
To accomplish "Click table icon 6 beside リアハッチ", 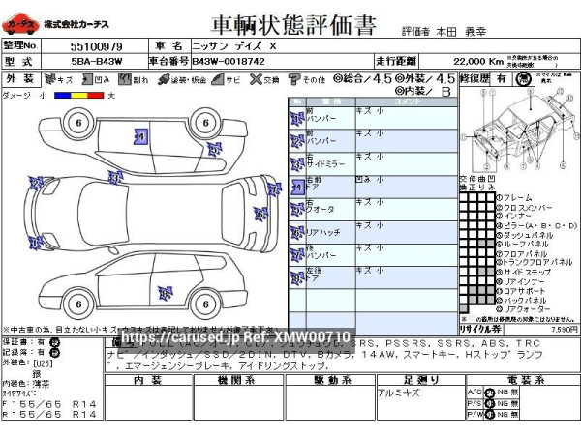I will point(297,233).
